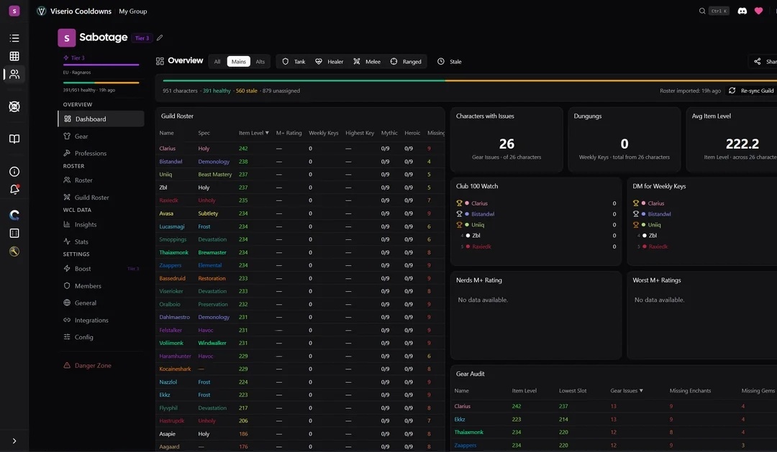
Task: Expand the left sidebar with chevron
Action: (x=14, y=441)
